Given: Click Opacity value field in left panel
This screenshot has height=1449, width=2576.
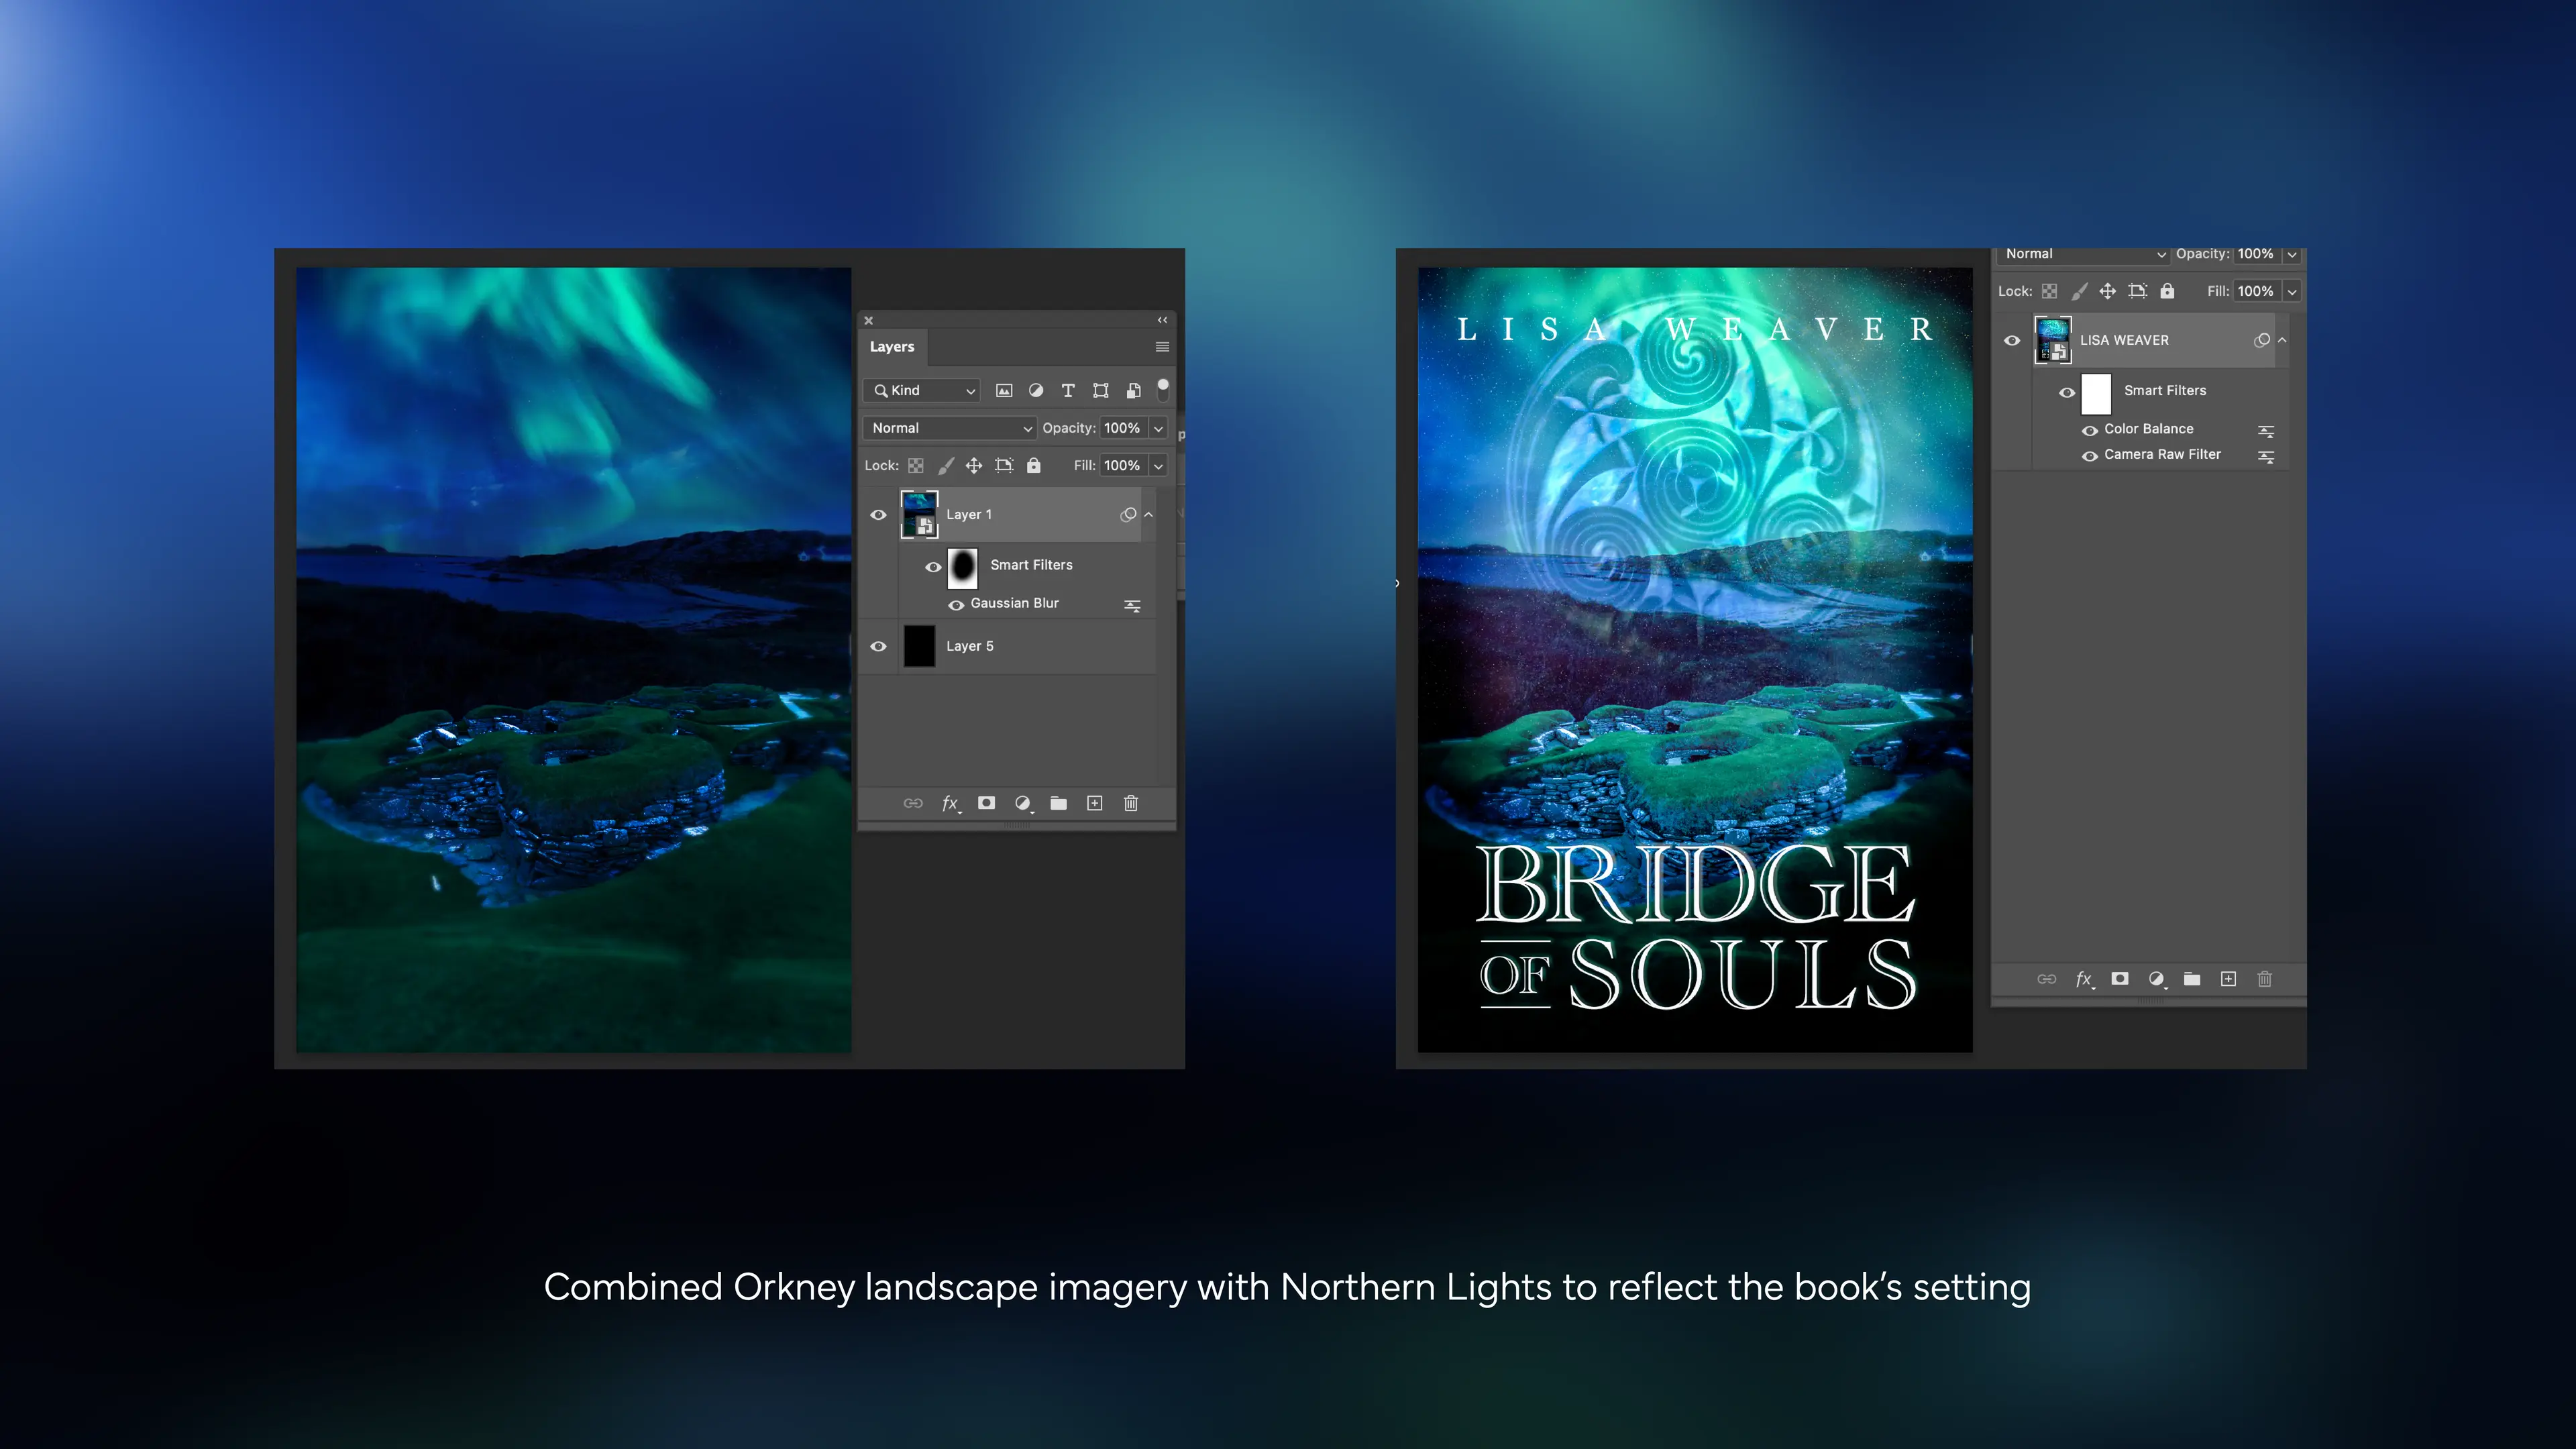Looking at the screenshot, I should (x=1123, y=429).
